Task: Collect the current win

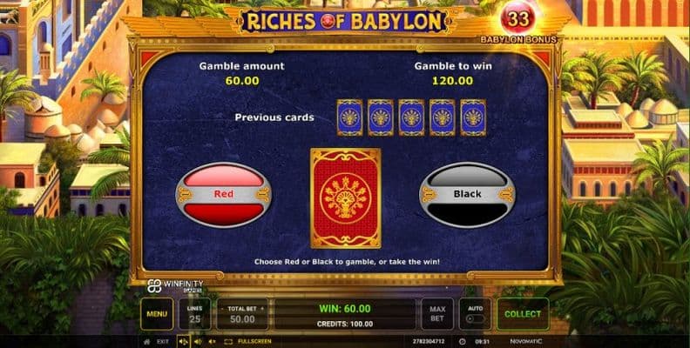Action: click(523, 314)
